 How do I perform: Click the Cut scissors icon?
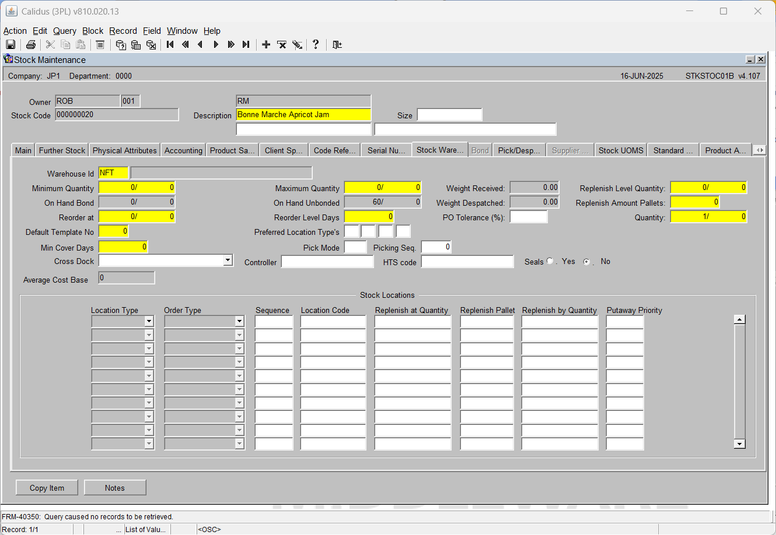pyautogui.click(x=50, y=44)
